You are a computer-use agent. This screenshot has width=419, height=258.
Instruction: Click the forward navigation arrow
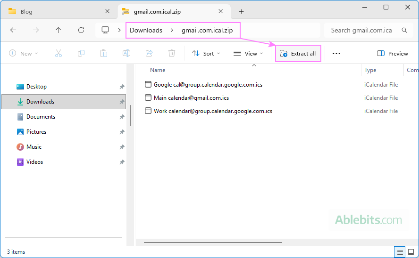point(36,30)
